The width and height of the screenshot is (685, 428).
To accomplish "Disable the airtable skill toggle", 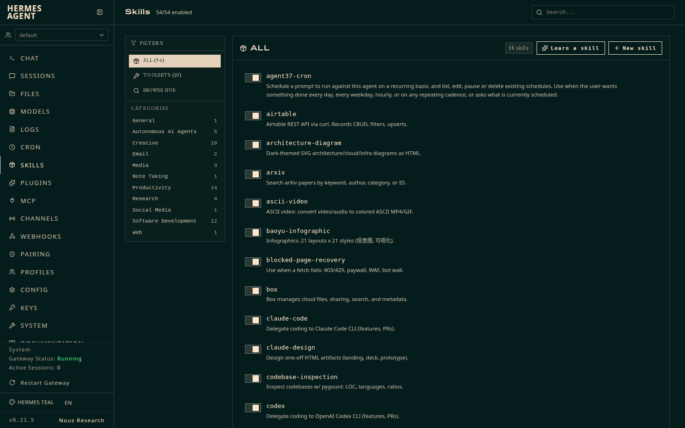I will (x=253, y=116).
